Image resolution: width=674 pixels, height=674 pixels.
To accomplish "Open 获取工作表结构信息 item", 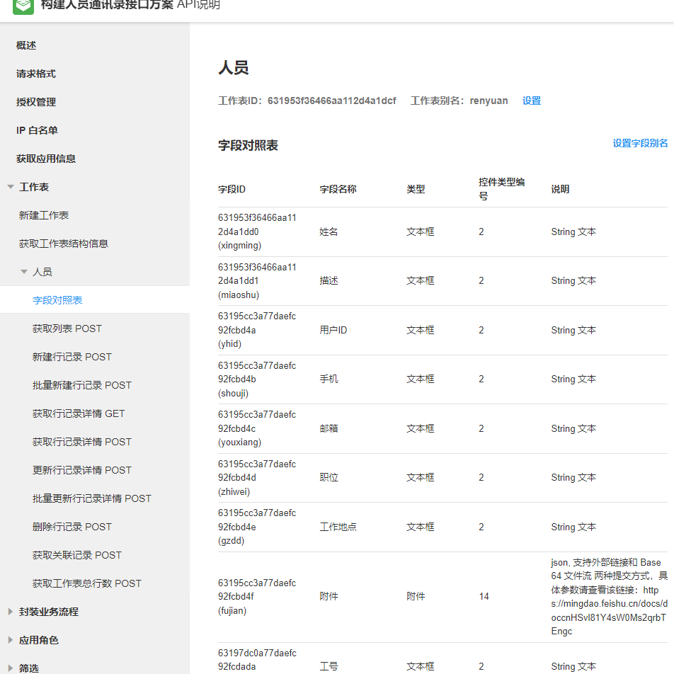I will (64, 244).
